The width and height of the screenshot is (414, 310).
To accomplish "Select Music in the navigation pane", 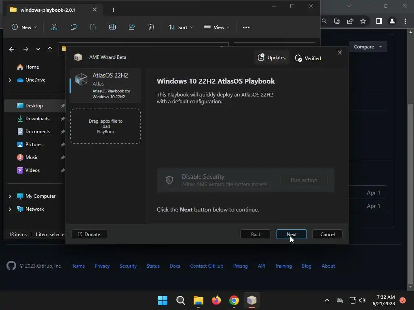I will [28, 157].
